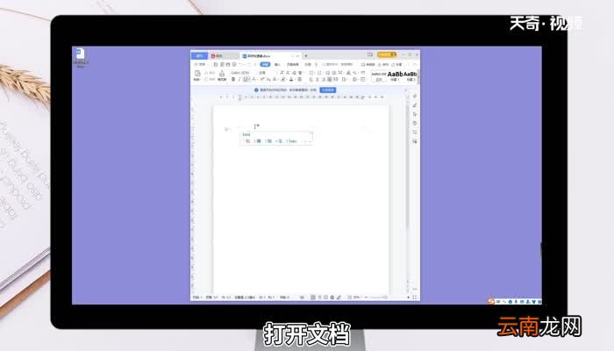The image size is (614, 351).
Task: Open the font name combo box
Action: coord(241,73)
